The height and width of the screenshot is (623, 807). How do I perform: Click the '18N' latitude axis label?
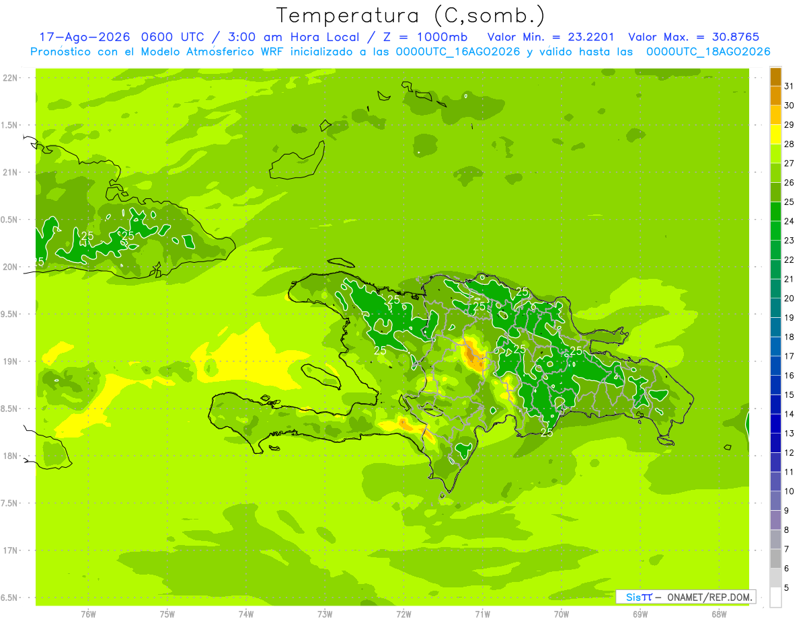(11, 456)
